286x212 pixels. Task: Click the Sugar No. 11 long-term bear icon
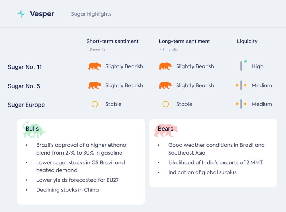[x=165, y=66]
